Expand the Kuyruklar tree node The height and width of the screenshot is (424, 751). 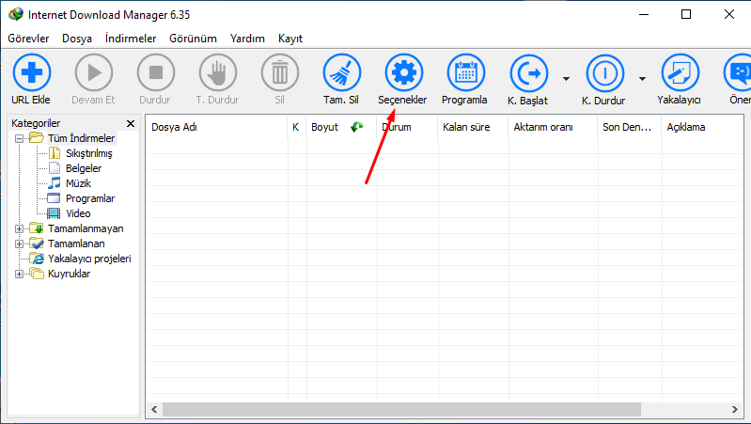click(x=19, y=274)
